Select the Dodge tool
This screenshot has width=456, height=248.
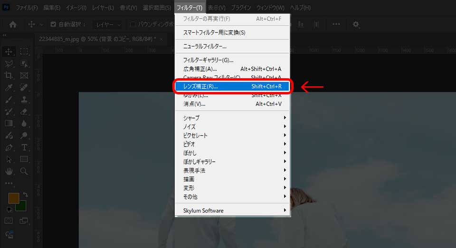[24, 135]
